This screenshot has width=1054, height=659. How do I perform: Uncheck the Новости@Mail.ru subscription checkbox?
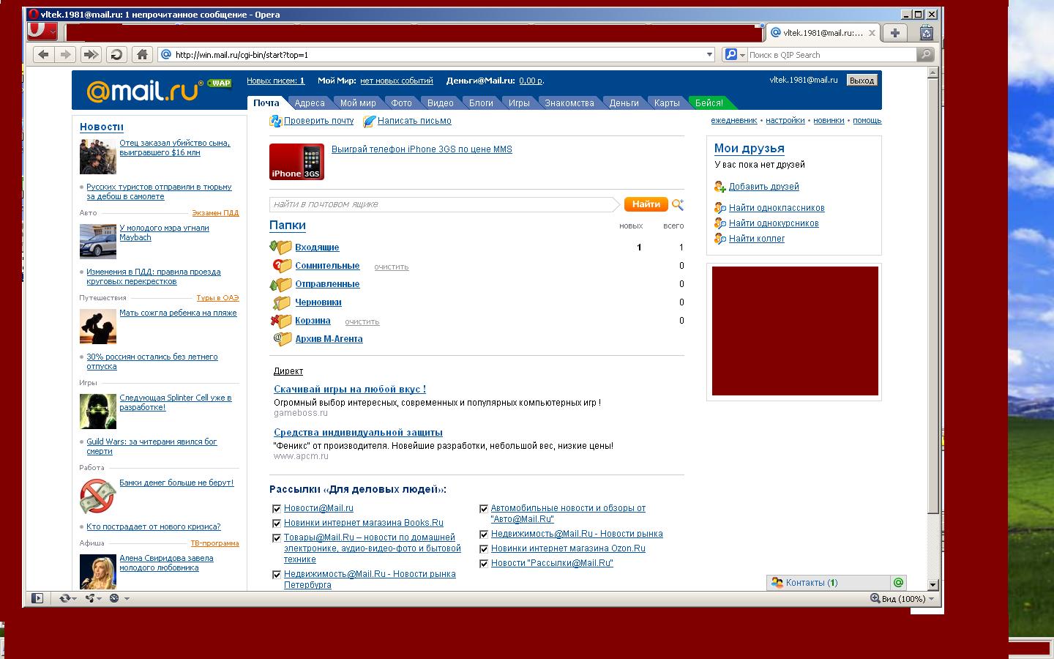[277, 509]
